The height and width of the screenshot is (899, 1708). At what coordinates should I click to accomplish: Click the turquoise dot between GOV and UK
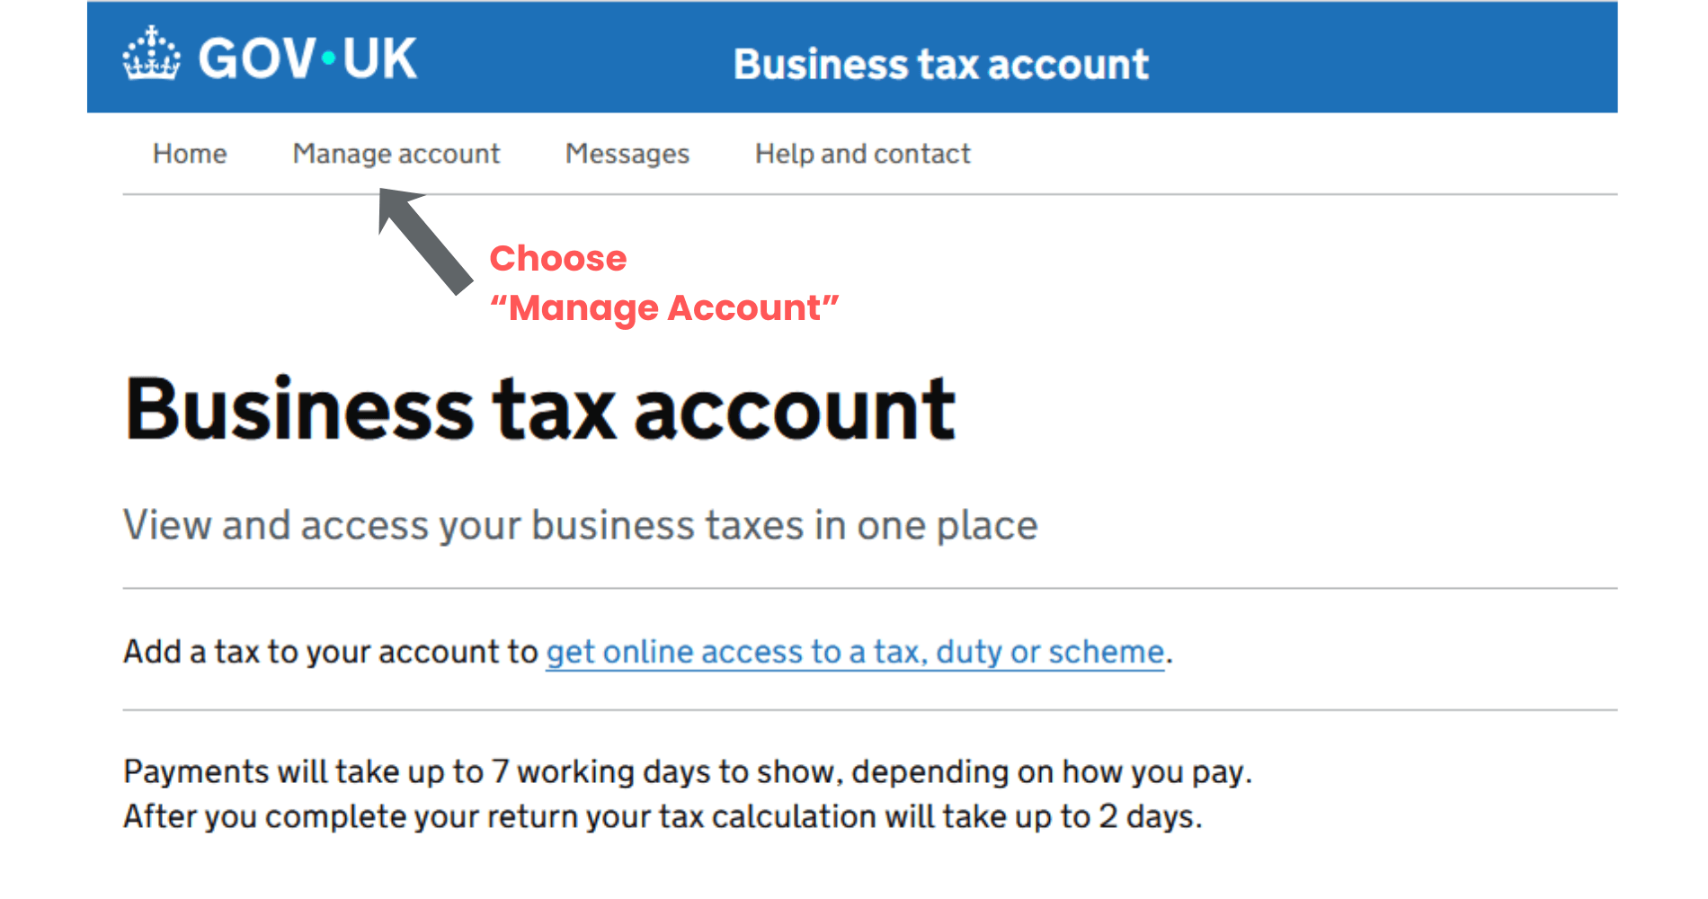328,58
